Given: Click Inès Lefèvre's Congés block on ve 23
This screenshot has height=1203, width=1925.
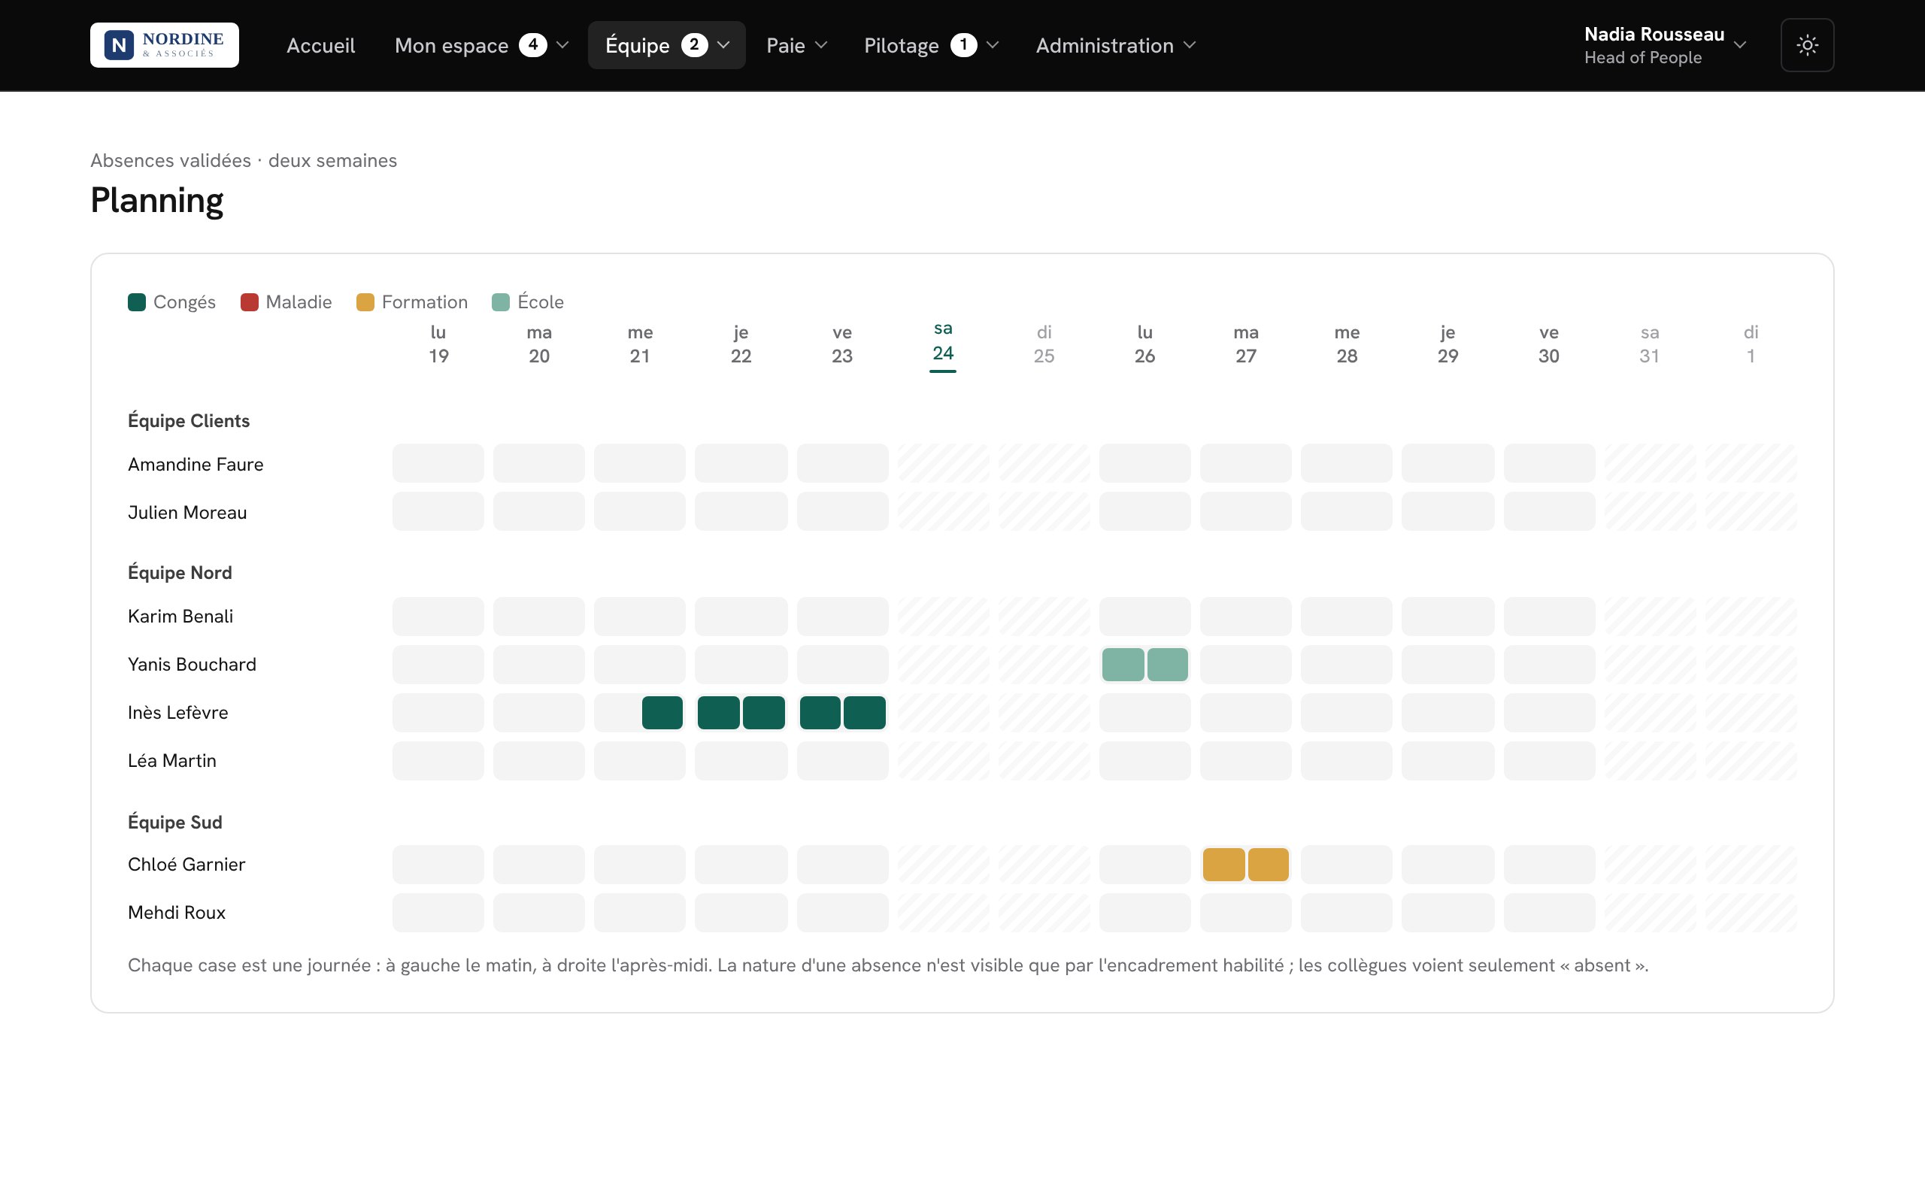Looking at the screenshot, I should pos(842,713).
